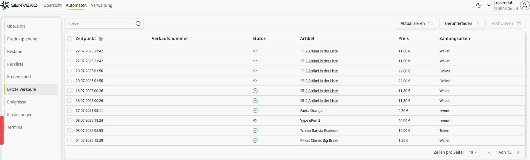This screenshot has height=160, width=530.
Task: Go to Kassenstand in the sidebar
Action: 31,77
